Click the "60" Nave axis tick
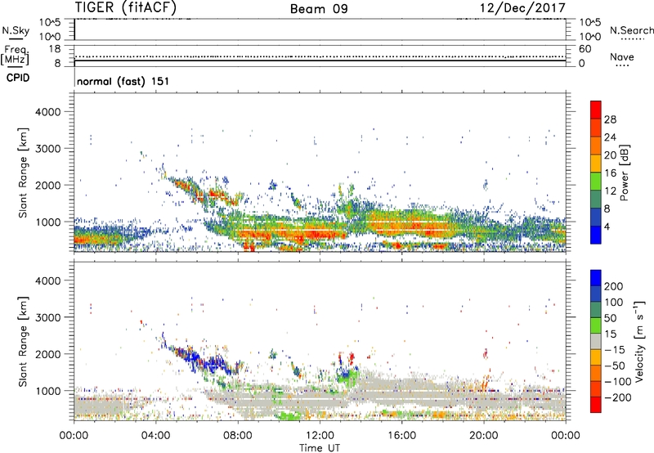Image resolution: width=654 pixels, height=453 pixels. pos(585,49)
